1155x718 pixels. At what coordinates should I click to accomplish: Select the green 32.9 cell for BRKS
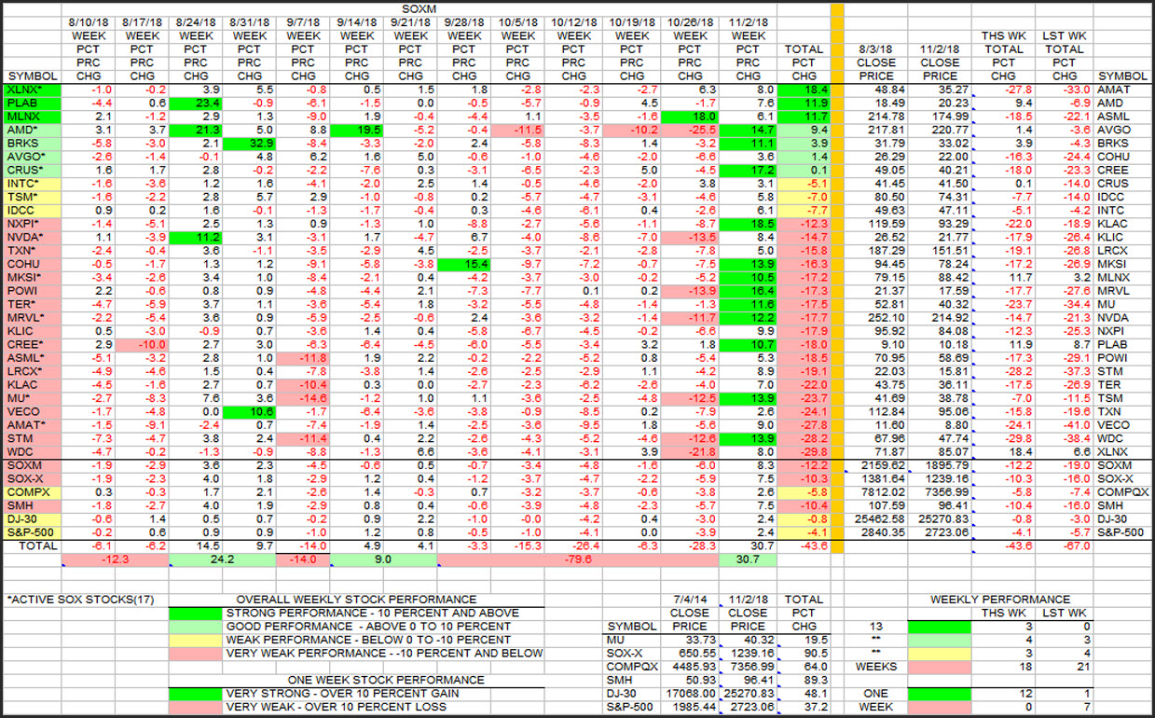tap(252, 144)
